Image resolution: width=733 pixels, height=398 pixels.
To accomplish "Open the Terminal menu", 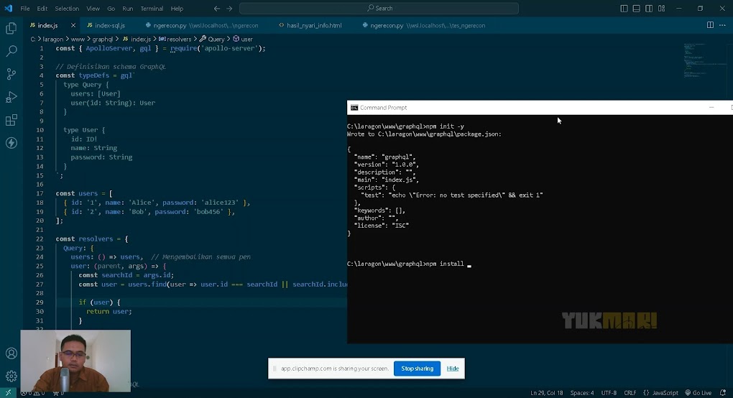I will (152, 9).
